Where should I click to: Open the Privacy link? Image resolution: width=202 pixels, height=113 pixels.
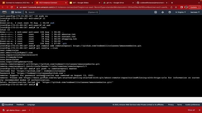click(x=171, y=105)
